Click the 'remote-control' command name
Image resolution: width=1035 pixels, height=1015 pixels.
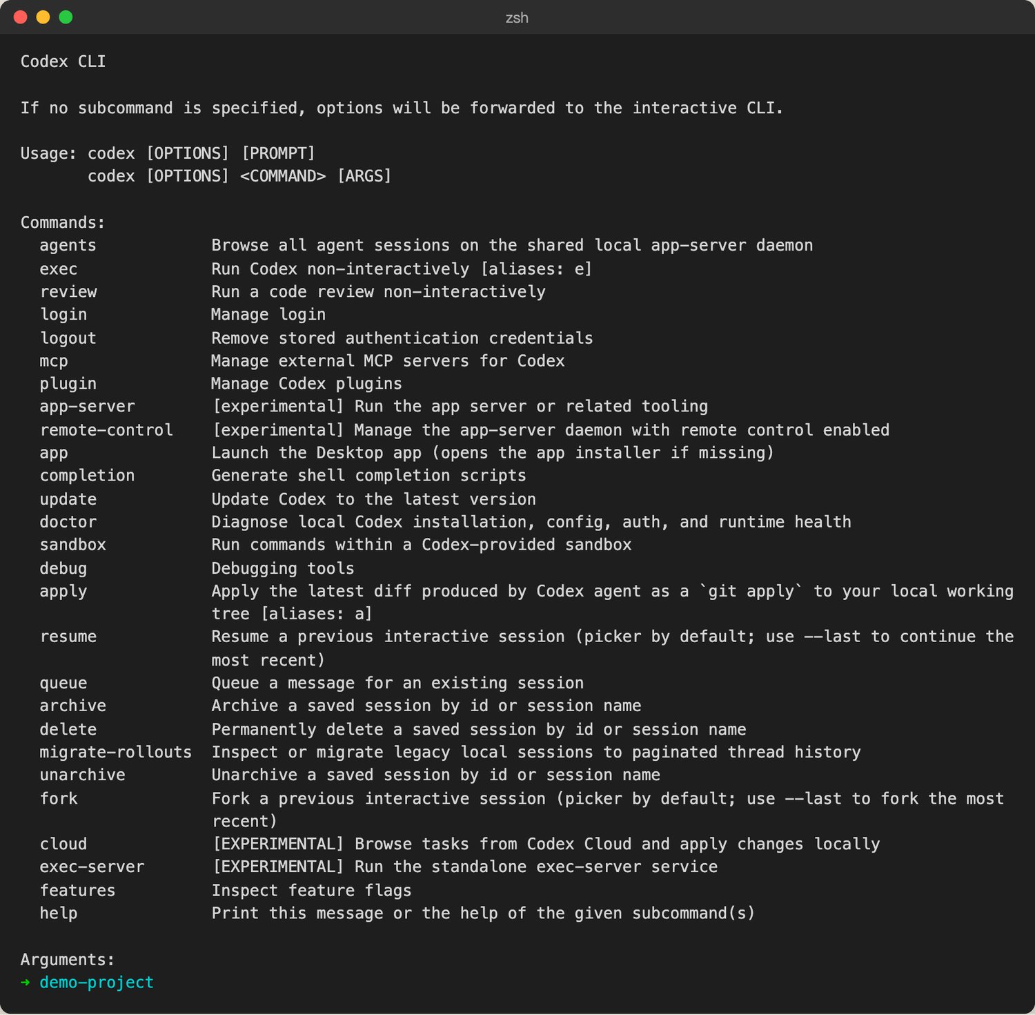pyautogui.click(x=106, y=430)
